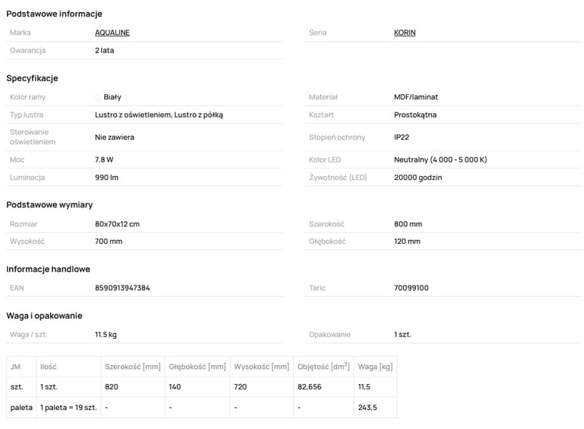Click the paleta row label

[21, 408]
